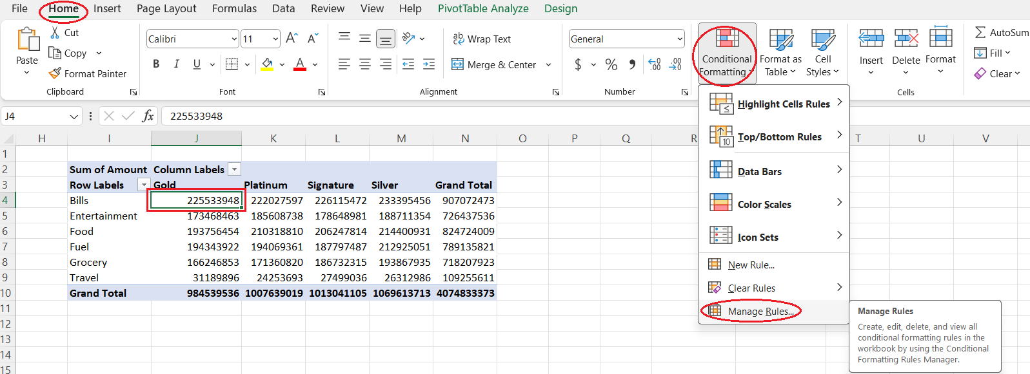Click the Increase Indent icon
This screenshot has height=374, width=1030.
(x=429, y=64)
